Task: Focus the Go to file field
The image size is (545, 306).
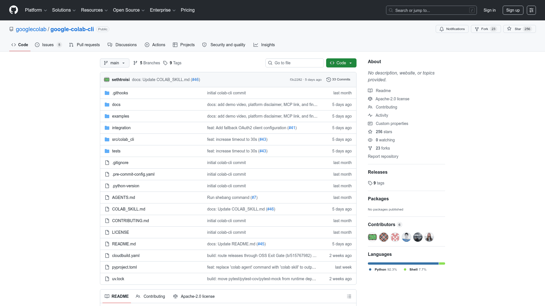Action: point(294,63)
